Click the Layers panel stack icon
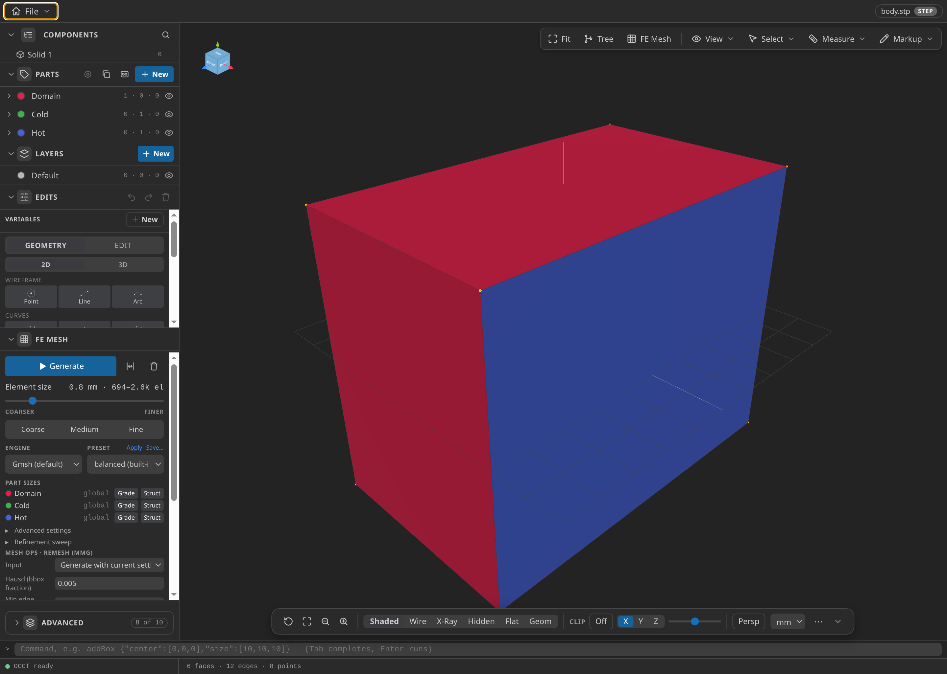Image resolution: width=947 pixels, height=674 pixels. [x=25, y=154]
